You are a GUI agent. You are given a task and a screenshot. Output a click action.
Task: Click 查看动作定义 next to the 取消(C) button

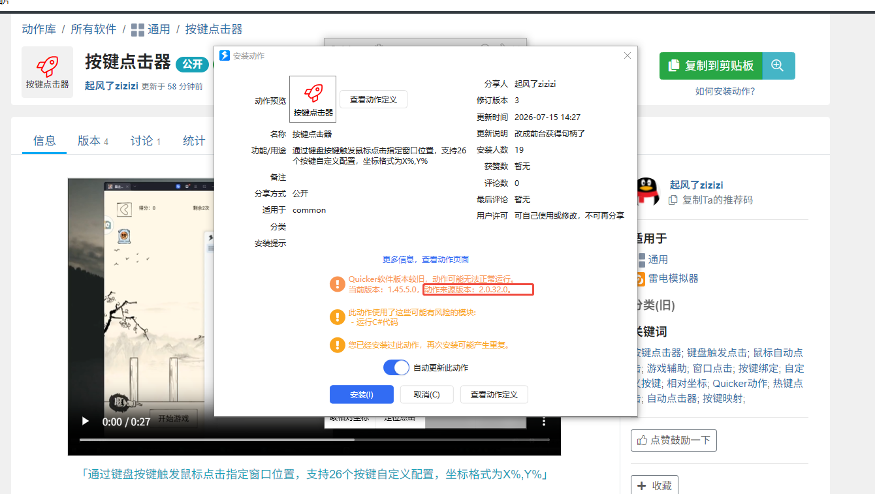pyautogui.click(x=494, y=395)
